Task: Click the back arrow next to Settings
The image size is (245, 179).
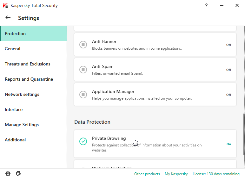Action: (x=8, y=18)
